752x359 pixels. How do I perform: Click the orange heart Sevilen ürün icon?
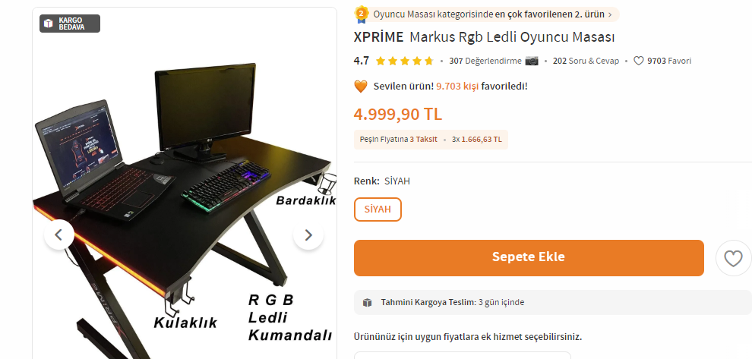click(x=361, y=87)
